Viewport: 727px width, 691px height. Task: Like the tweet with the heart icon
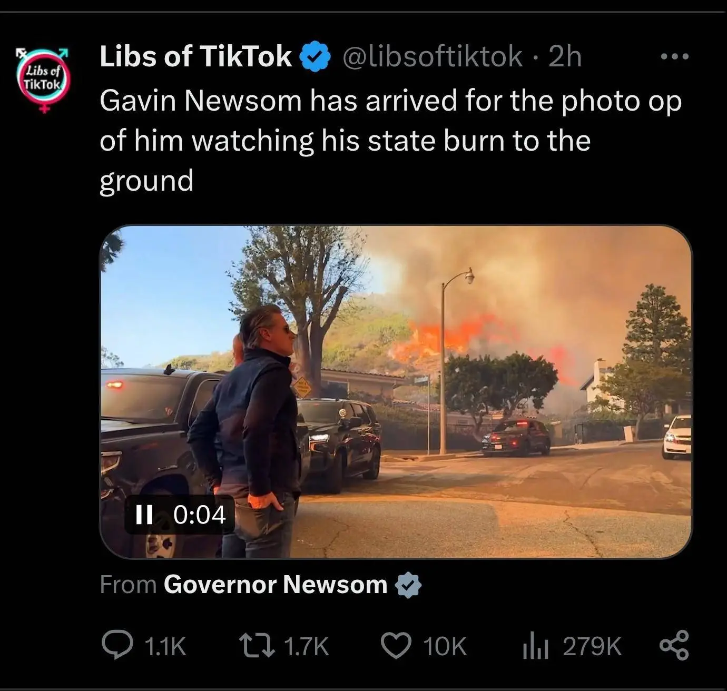point(396,646)
